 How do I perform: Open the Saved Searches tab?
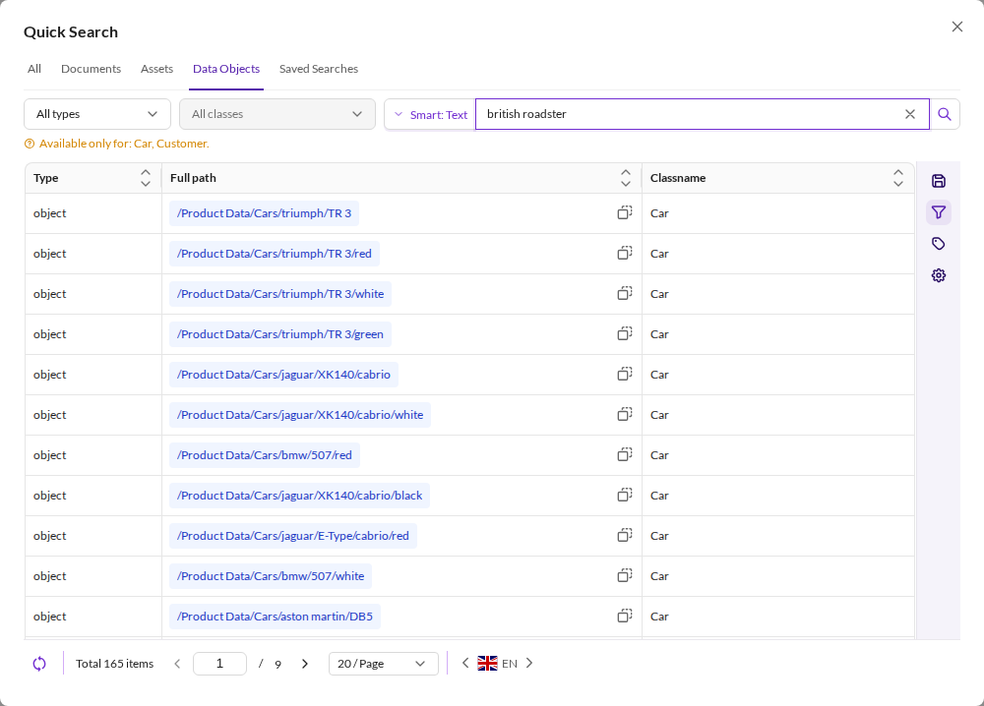(x=319, y=69)
